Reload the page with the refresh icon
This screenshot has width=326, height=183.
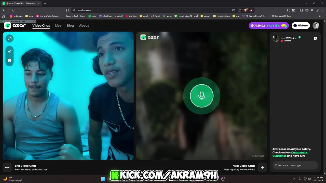click(14, 10)
